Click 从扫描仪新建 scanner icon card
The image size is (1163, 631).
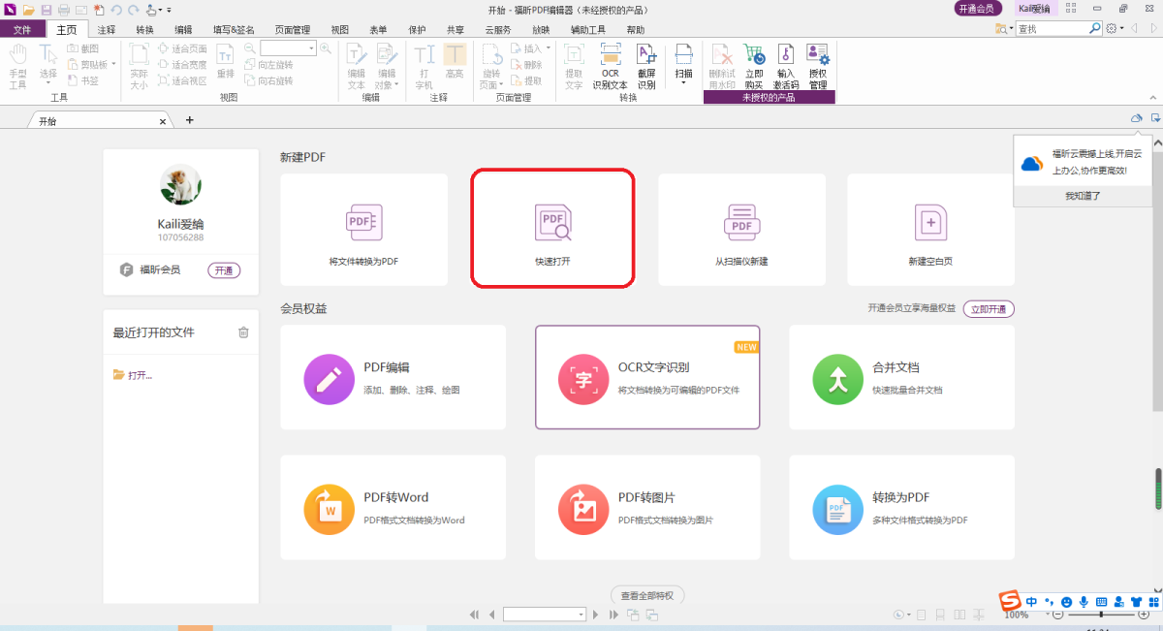tap(741, 229)
